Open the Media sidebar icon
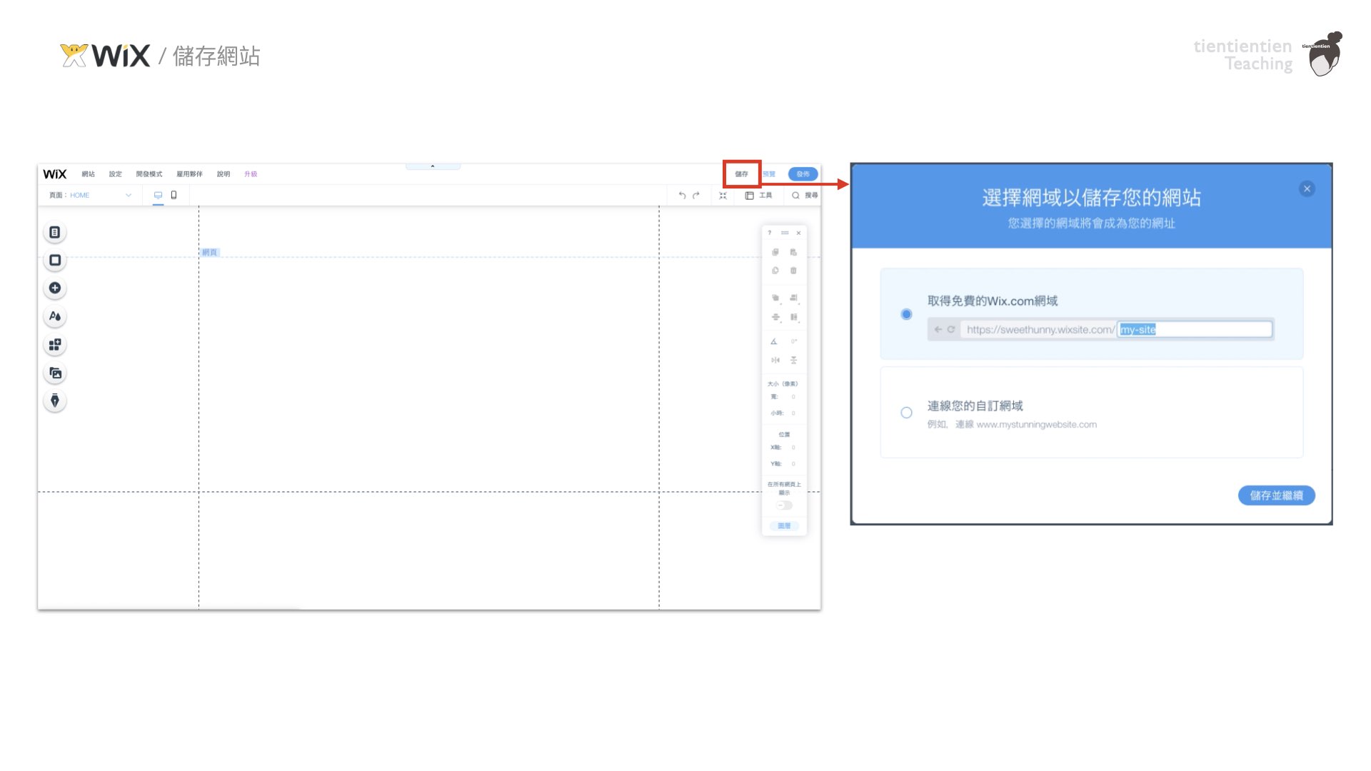The width and height of the screenshot is (1371, 771). tap(55, 373)
